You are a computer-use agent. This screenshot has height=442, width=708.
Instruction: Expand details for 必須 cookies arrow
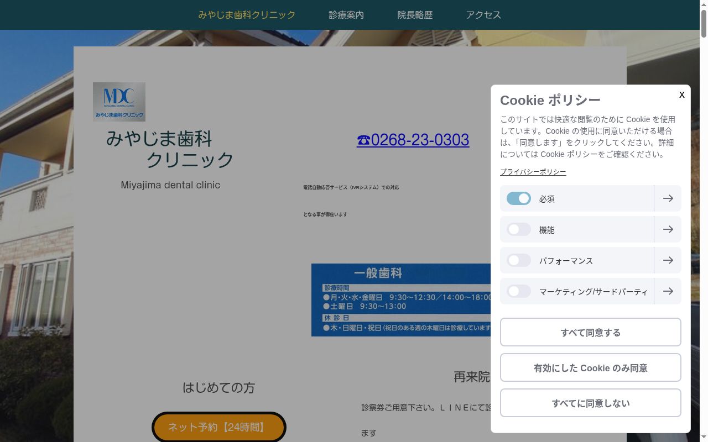[x=668, y=198]
